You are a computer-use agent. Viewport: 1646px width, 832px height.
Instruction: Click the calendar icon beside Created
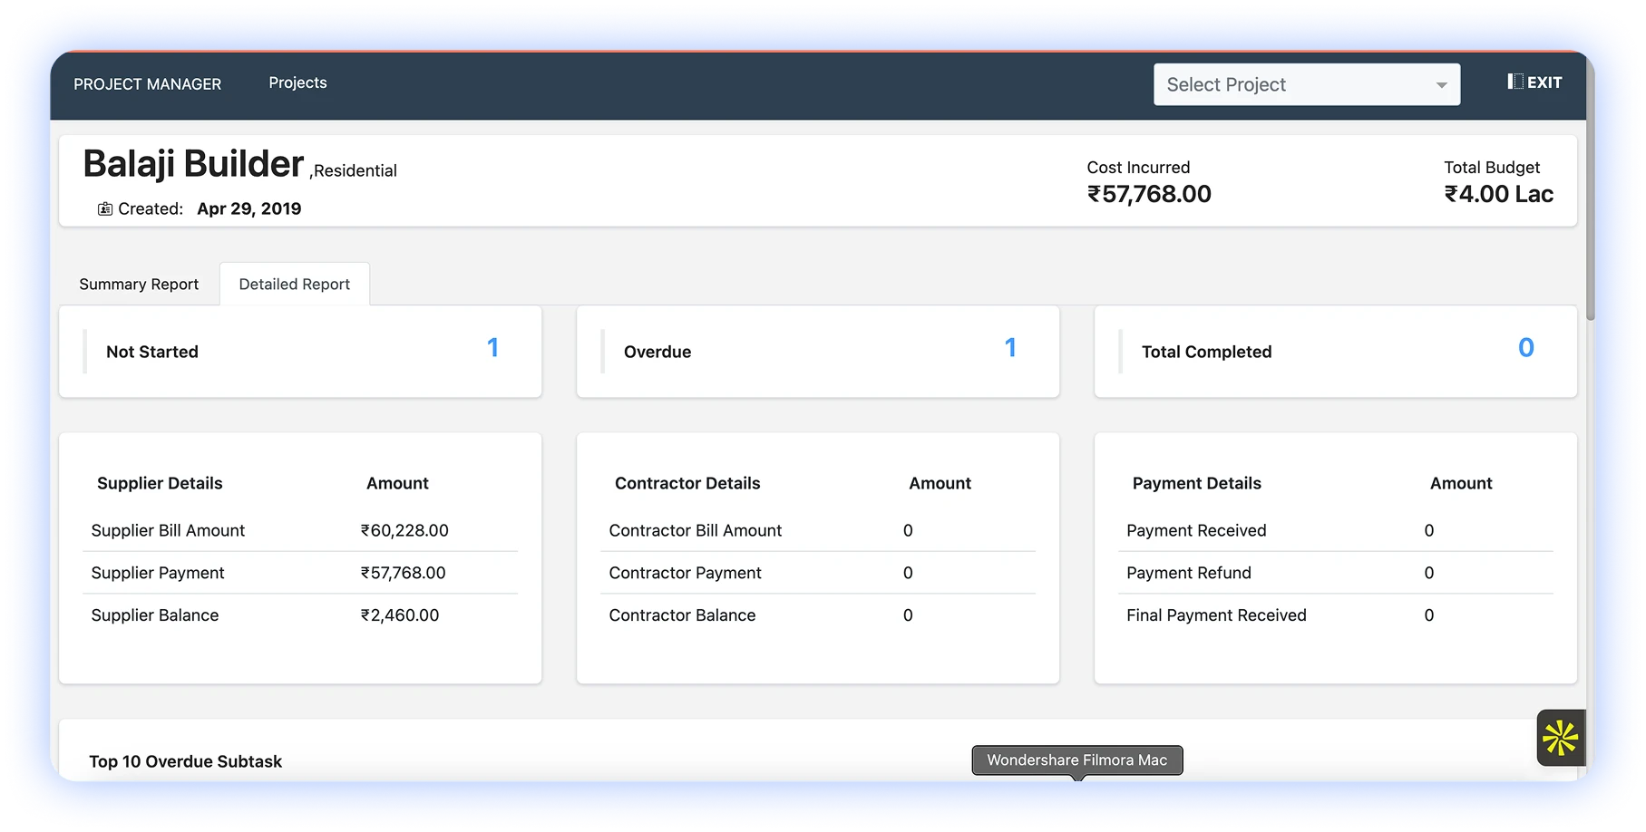click(x=105, y=208)
